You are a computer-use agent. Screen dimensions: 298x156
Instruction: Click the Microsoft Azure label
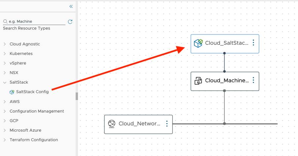pos(25,130)
